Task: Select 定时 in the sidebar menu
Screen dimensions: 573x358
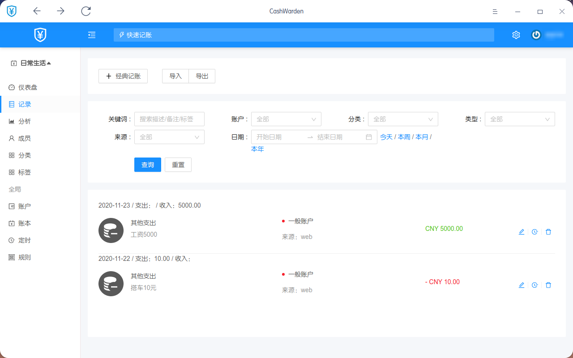Action: pyautogui.click(x=24, y=240)
